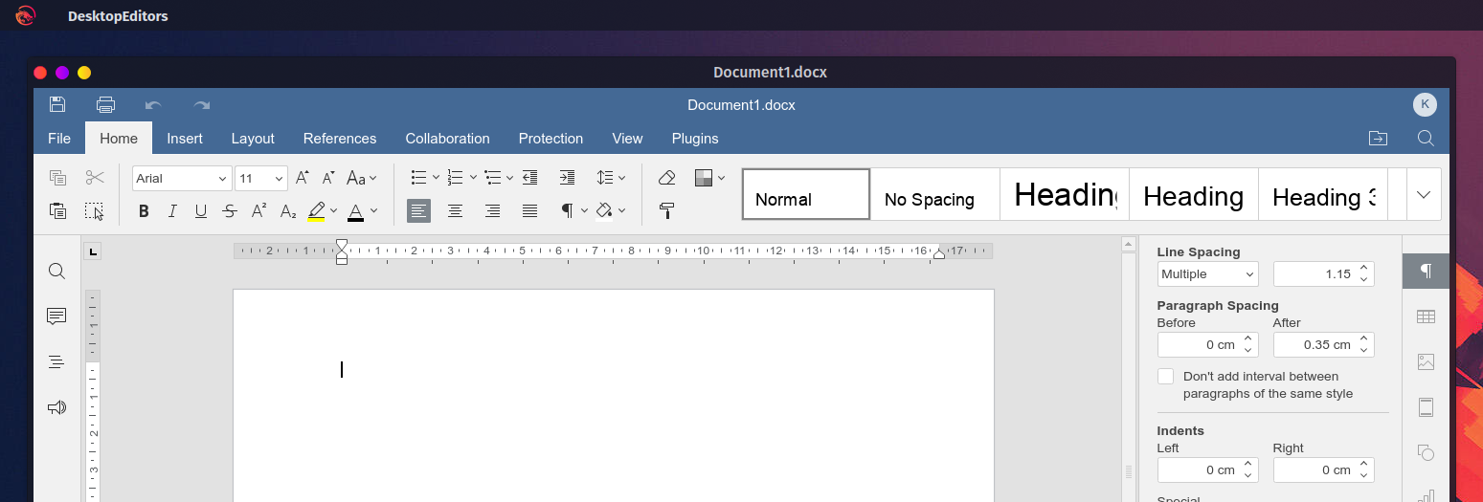Toggle strikethrough formatting
This screenshot has width=1483, height=502.
[x=230, y=211]
